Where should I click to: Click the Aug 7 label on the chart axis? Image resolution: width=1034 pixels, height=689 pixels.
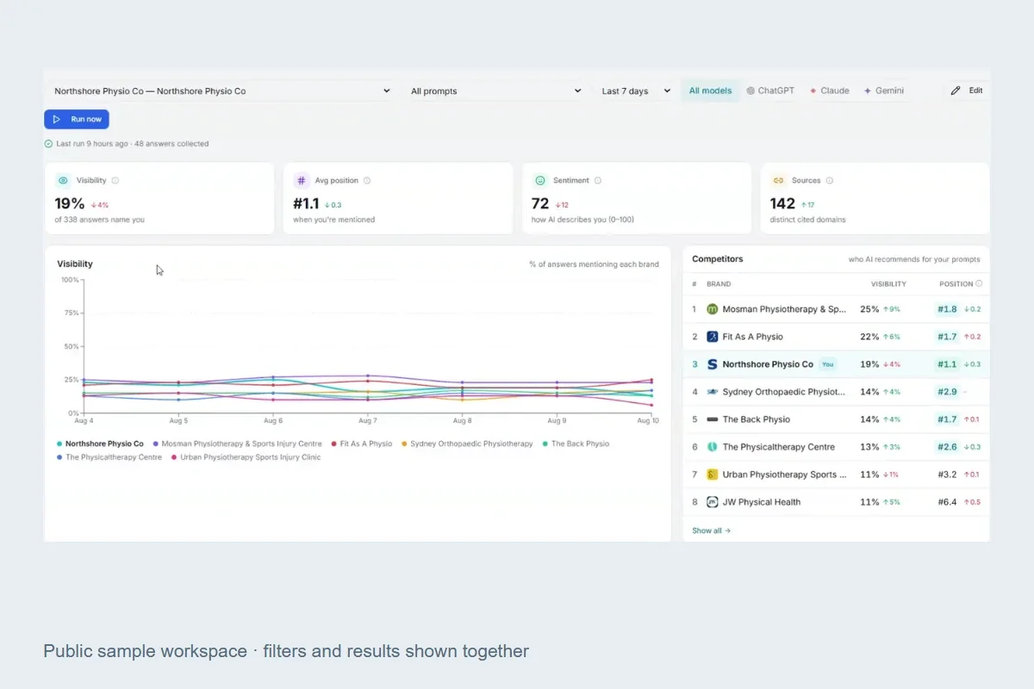pyautogui.click(x=367, y=421)
